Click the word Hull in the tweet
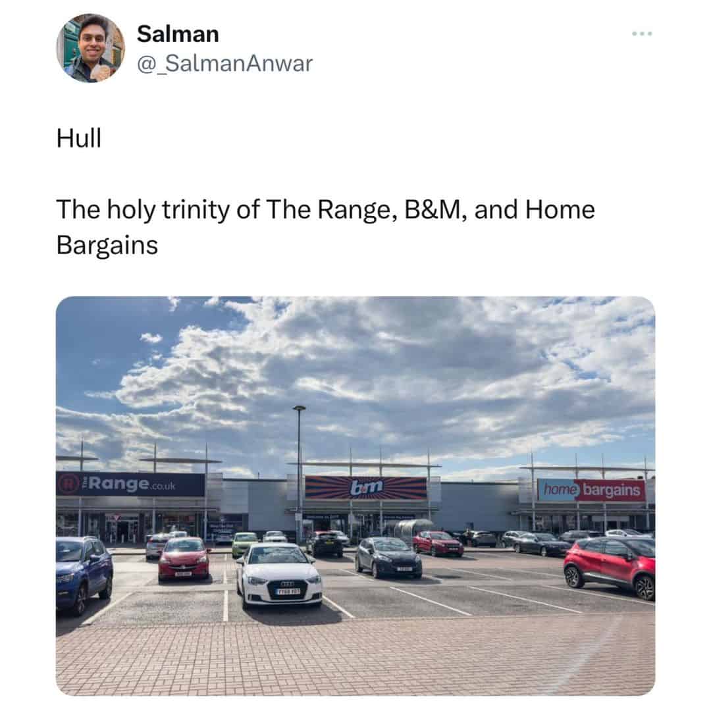Viewport: 711px width, 711px height. point(79,138)
